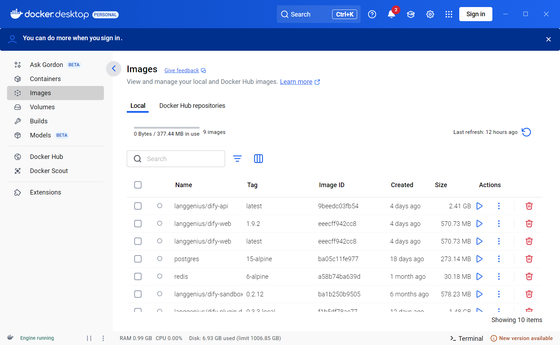Click image ID 9beedc03fb54
Image resolution: width=560 pixels, height=345 pixels.
338,206
